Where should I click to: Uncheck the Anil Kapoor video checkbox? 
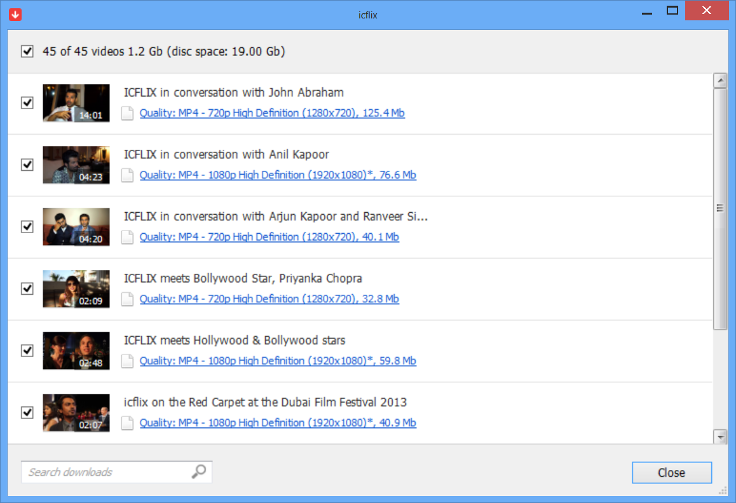[x=27, y=164]
